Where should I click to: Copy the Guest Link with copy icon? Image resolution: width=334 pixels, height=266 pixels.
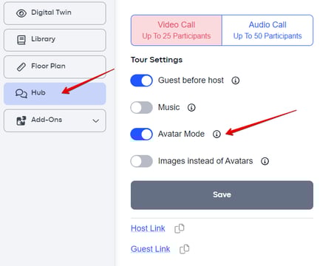(185, 249)
